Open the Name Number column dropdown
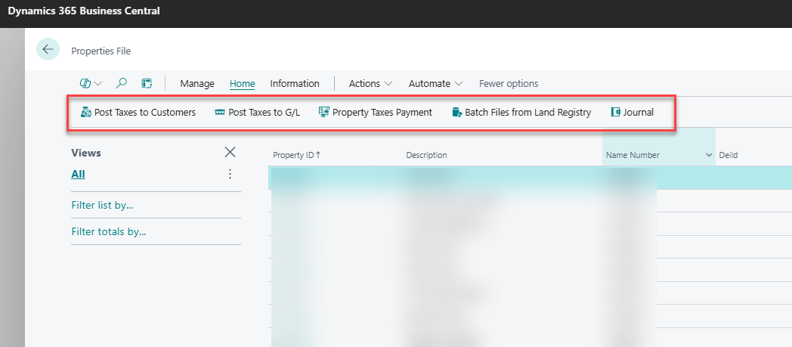Viewport: 792px width, 347px height. [x=709, y=155]
